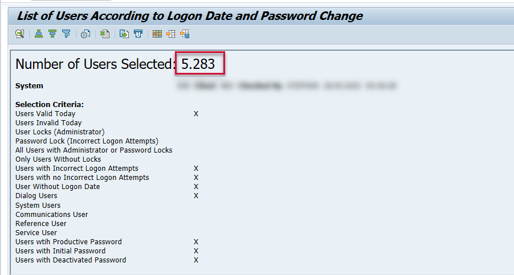Set a filter with the funnel icon
The image size is (514, 275).
click(x=66, y=34)
